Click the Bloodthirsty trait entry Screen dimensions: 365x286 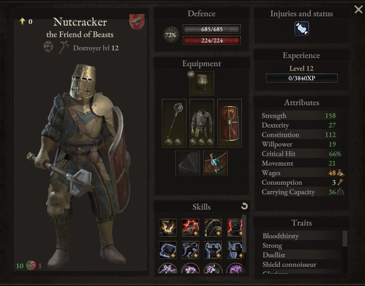point(280,236)
